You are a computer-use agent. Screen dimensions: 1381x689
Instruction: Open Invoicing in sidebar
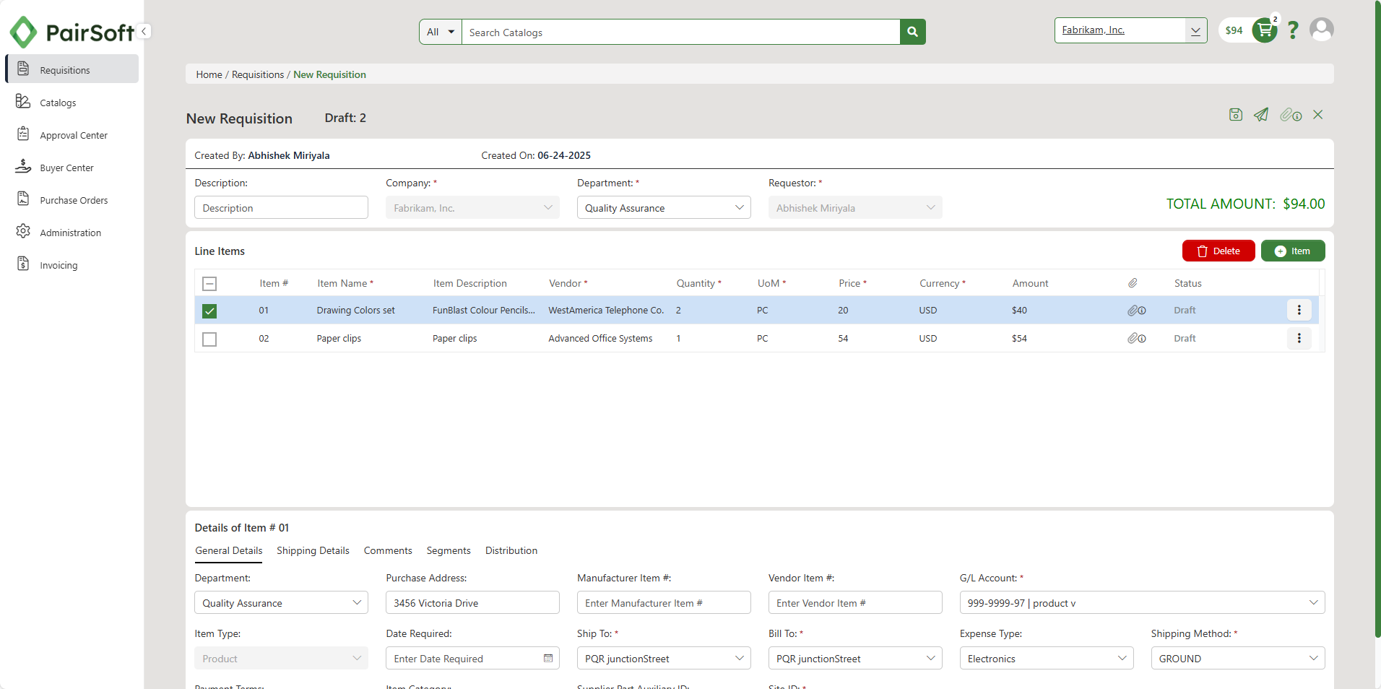click(x=72, y=265)
